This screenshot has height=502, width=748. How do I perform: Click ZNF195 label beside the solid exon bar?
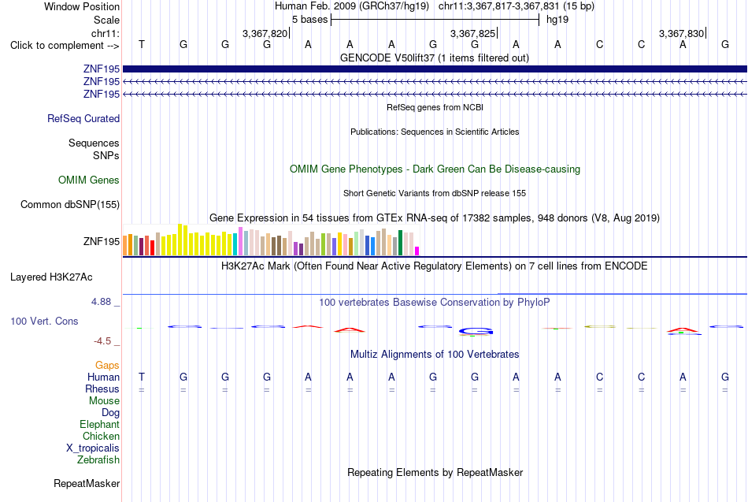pos(101,69)
